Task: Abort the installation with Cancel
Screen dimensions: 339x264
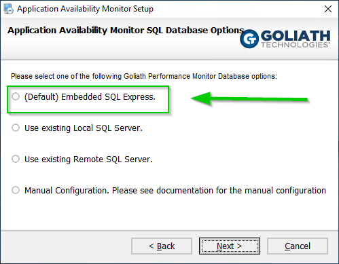Action: pyautogui.click(x=298, y=246)
